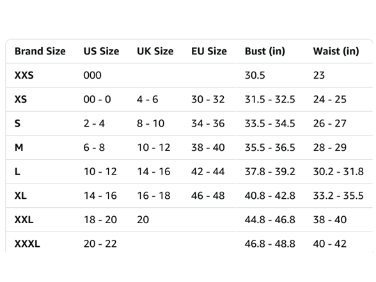The width and height of the screenshot is (376, 282).
Task: Select the XS brand size cell
Action: point(20,99)
